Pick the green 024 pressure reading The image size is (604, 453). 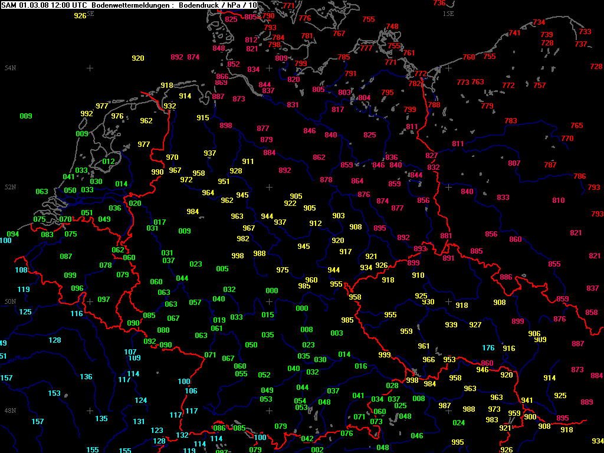(x=458, y=423)
